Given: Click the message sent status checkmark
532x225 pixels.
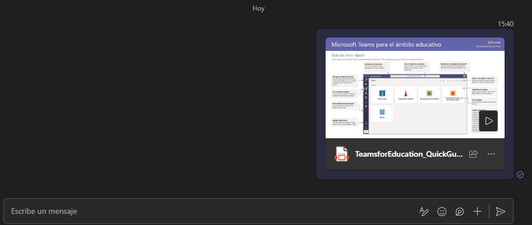Looking at the screenshot, I should pyautogui.click(x=520, y=175).
